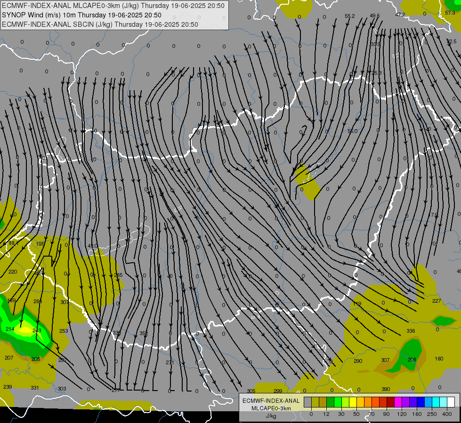Click the map value 336

[411, 331]
